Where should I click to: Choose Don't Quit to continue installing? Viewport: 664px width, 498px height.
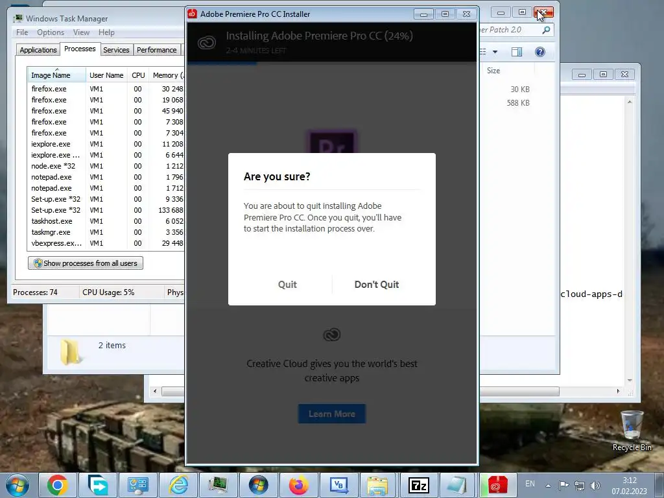377,284
